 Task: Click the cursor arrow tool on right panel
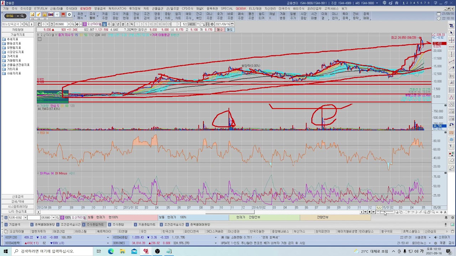(451, 33)
